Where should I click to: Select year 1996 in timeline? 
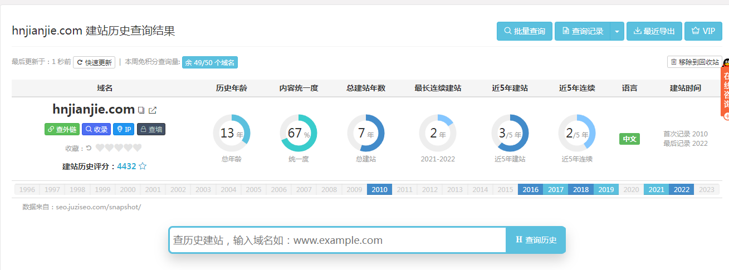pyautogui.click(x=27, y=189)
